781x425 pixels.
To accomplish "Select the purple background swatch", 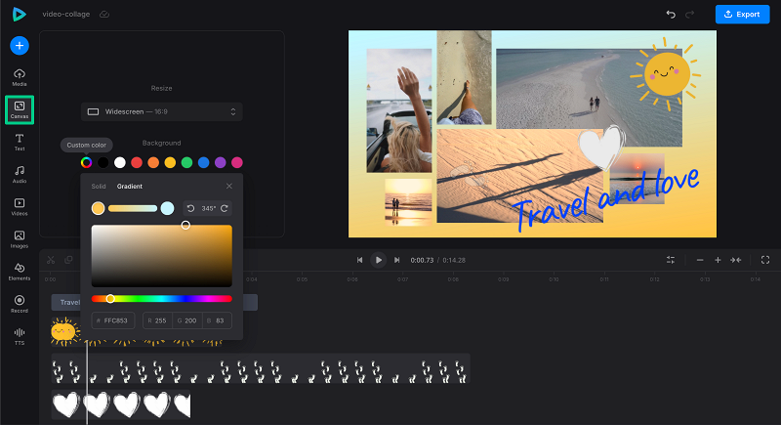I will coord(221,162).
